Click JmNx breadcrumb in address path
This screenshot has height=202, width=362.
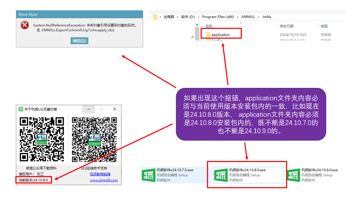click(x=267, y=17)
